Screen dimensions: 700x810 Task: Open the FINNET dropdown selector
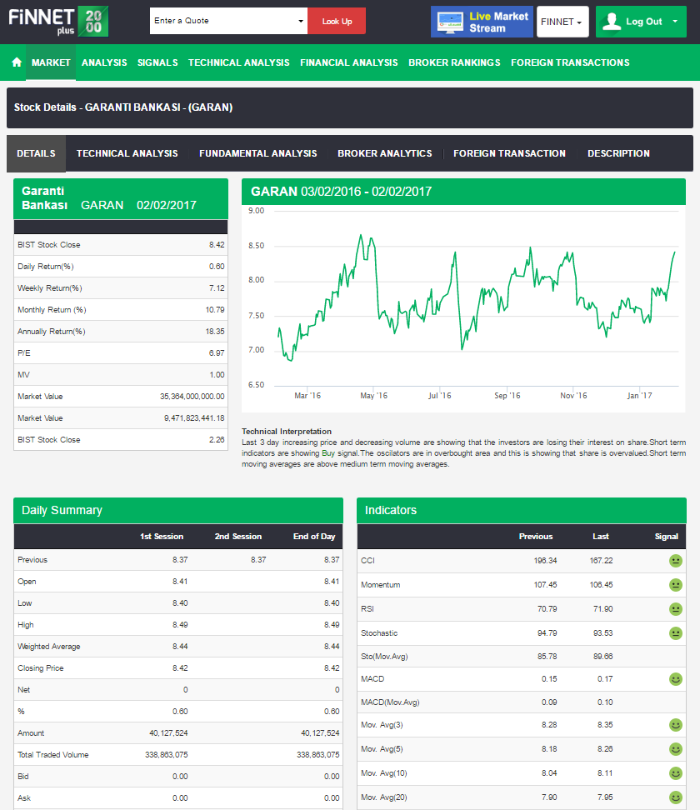562,22
